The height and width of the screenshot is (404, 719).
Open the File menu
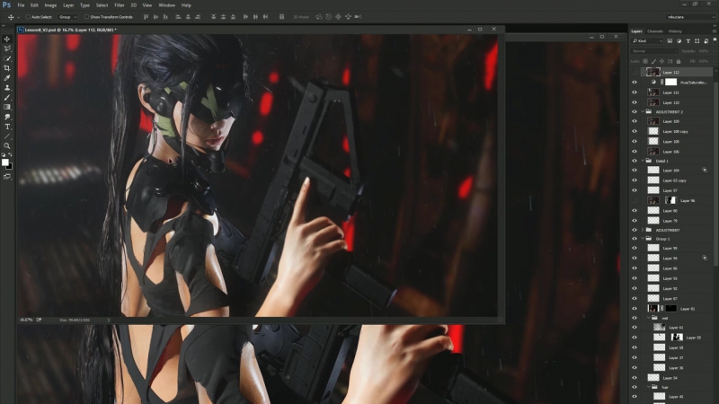[21, 5]
